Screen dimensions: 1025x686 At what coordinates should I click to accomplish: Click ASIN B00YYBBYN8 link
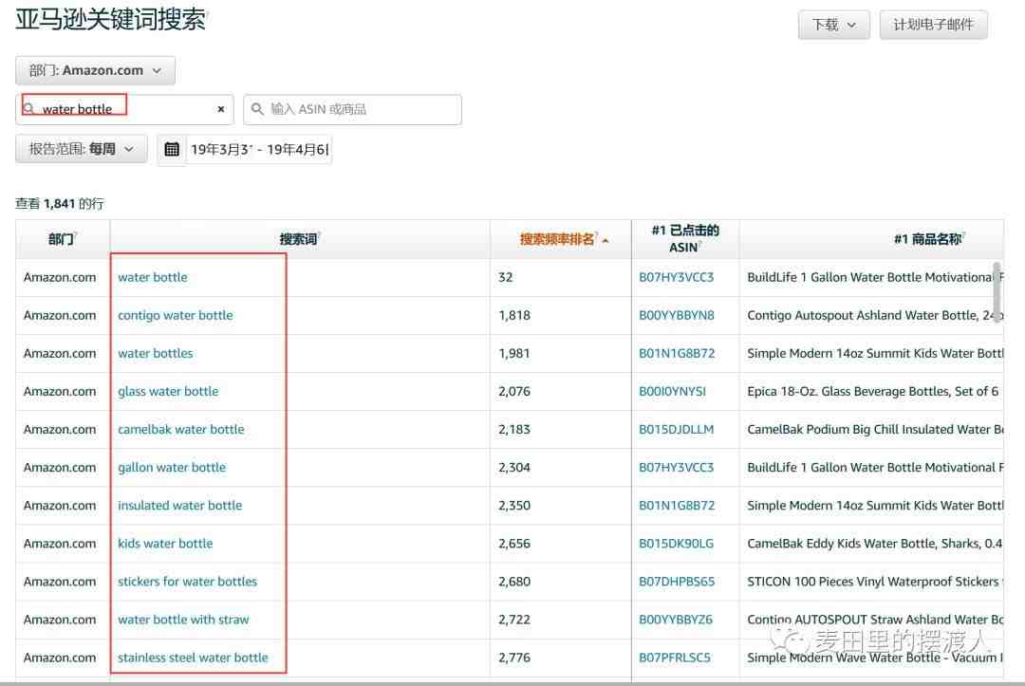point(676,315)
